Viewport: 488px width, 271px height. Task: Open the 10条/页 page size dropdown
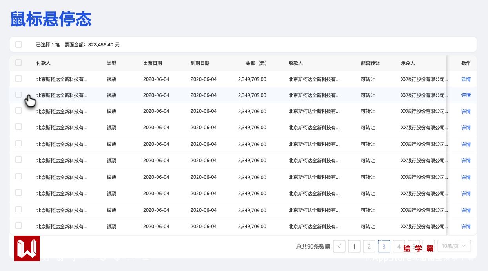tap(454, 246)
